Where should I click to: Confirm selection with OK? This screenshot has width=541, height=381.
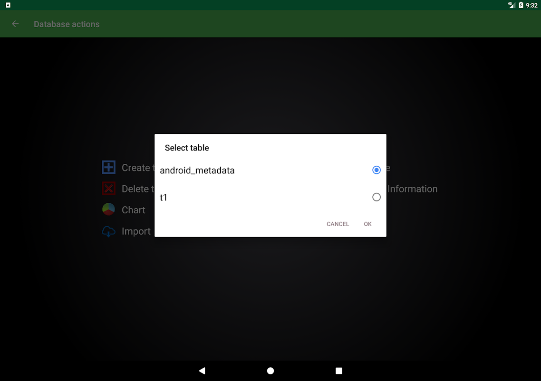pyautogui.click(x=367, y=224)
